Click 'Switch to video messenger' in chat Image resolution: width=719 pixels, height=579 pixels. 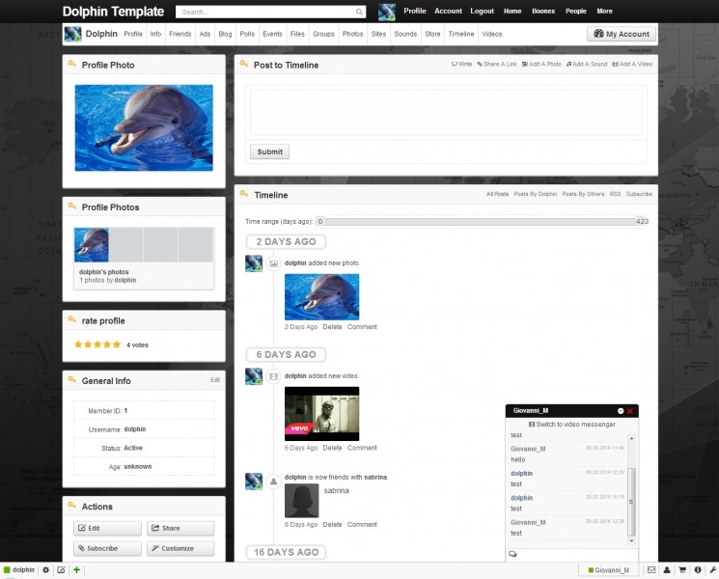[x=571, y=425]
